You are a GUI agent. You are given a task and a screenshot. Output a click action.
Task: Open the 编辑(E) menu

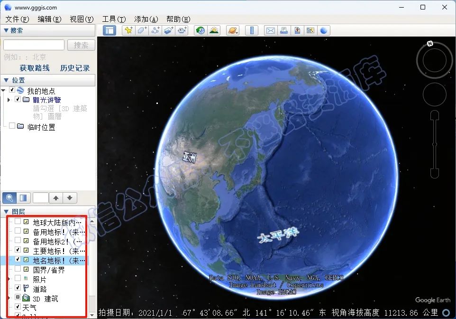[49, 19]
